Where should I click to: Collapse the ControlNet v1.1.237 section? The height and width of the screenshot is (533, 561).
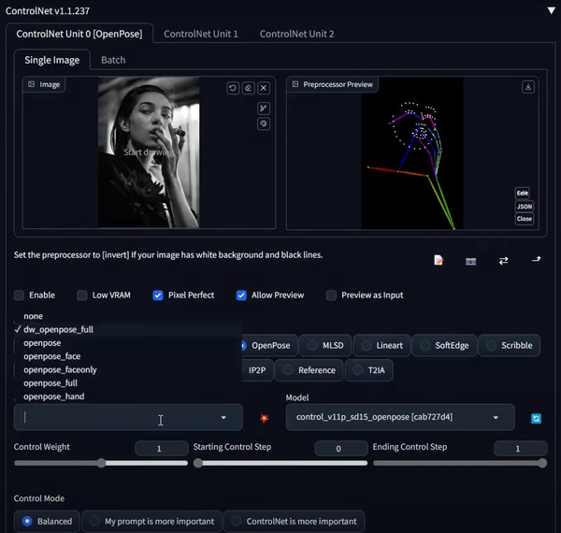point(550,10)
